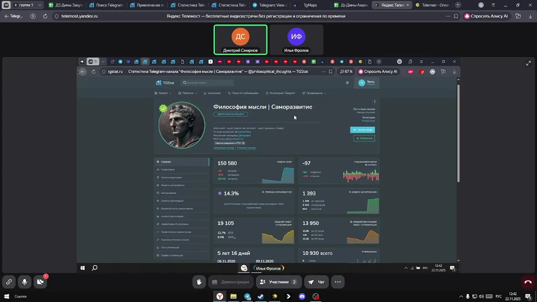The width and height of the screenshot is (537, 302).
Task: Add channel to Избранное
Action: tap(364, 138)
